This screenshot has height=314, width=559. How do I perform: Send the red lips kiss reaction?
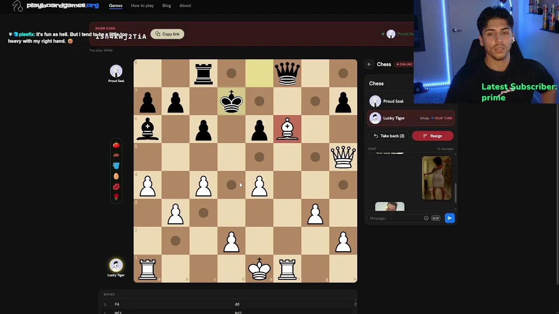[x=116, y=187]
